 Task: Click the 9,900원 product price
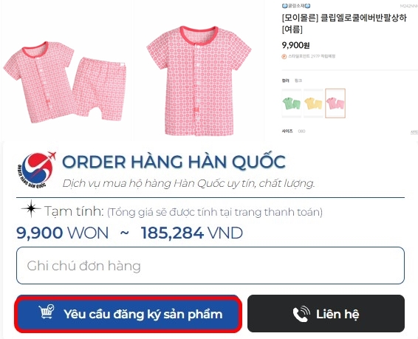coord(295,45)
